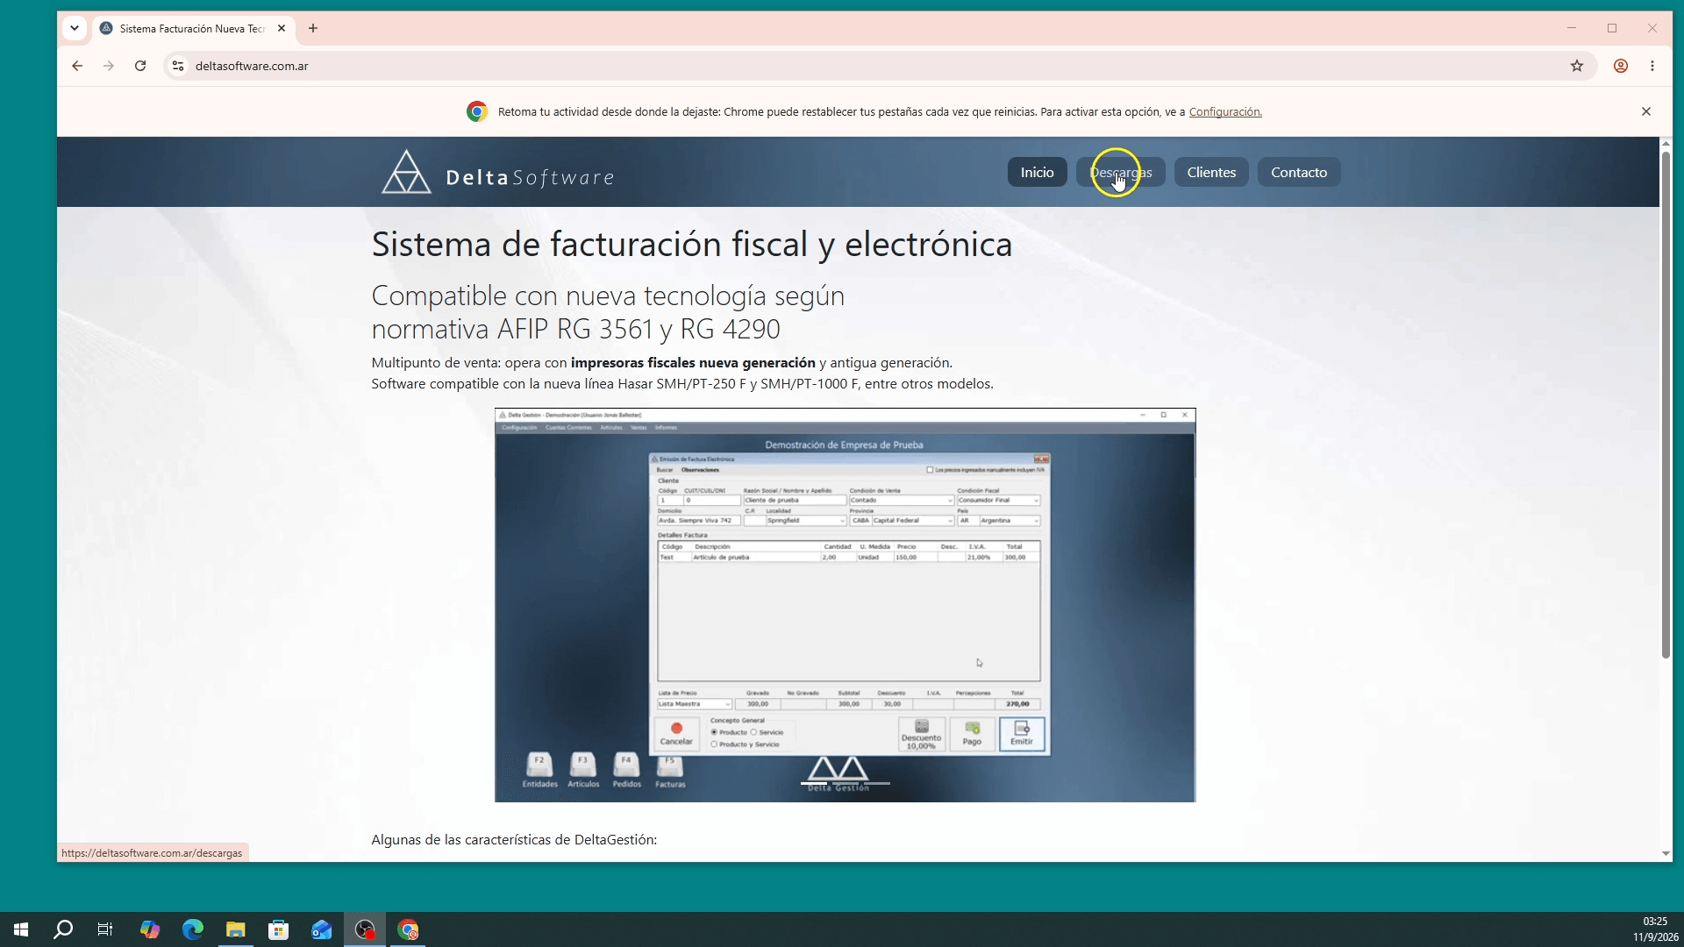Close the Sistema Facturación tab
The width and height of the screenshot is (1684, 947).
point(282,28)
